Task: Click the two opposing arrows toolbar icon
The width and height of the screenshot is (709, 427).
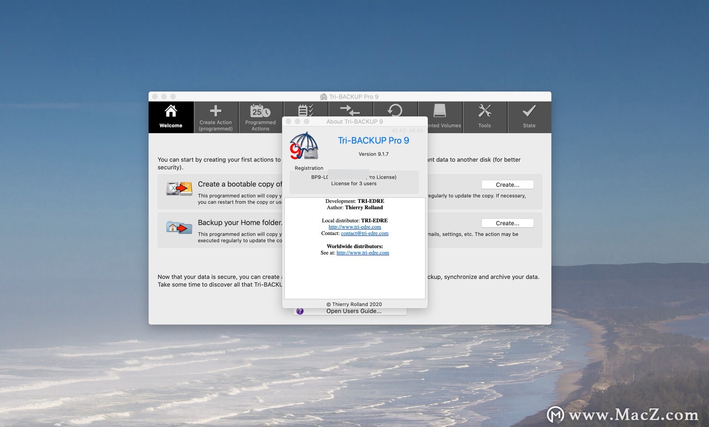Action: [x=350, y=110]
